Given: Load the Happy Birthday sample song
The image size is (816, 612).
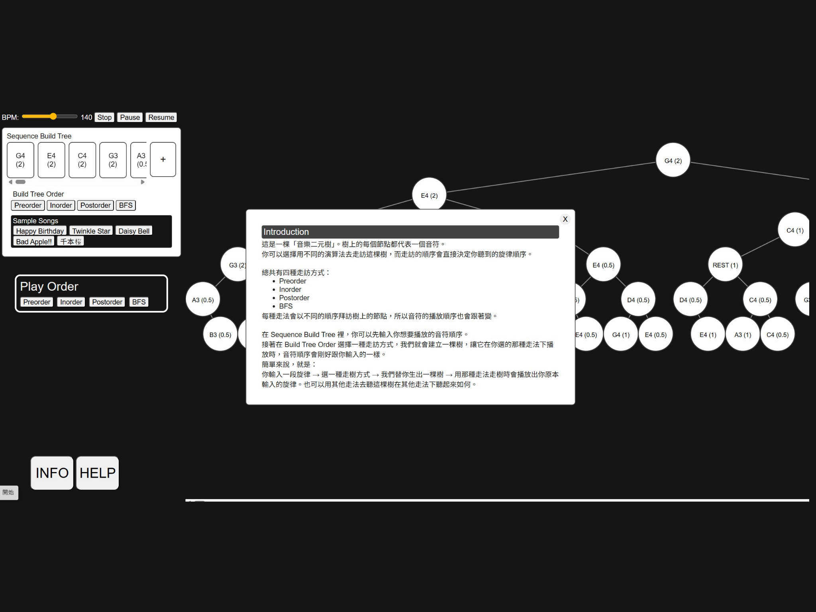Looking at the screenshot, I should coord(40,231).
